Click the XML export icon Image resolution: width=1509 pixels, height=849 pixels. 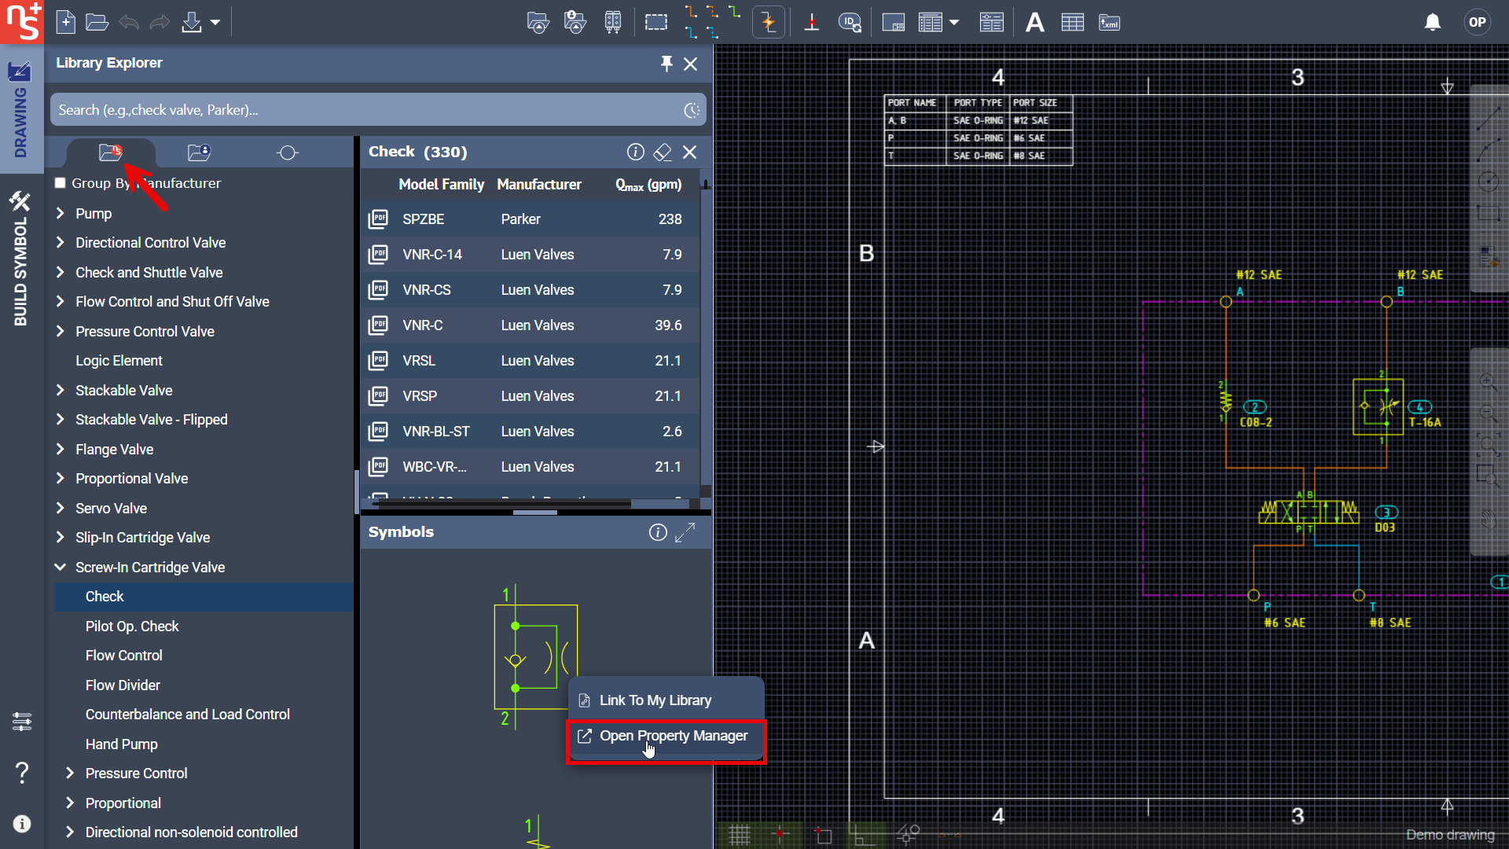pos(1109,22)
